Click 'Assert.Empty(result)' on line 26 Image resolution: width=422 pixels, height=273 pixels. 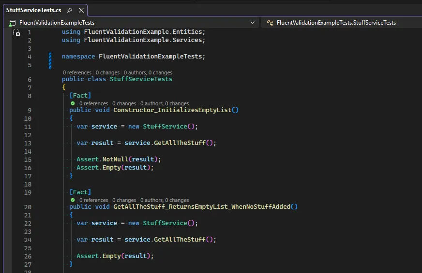(x=113, y=256)
